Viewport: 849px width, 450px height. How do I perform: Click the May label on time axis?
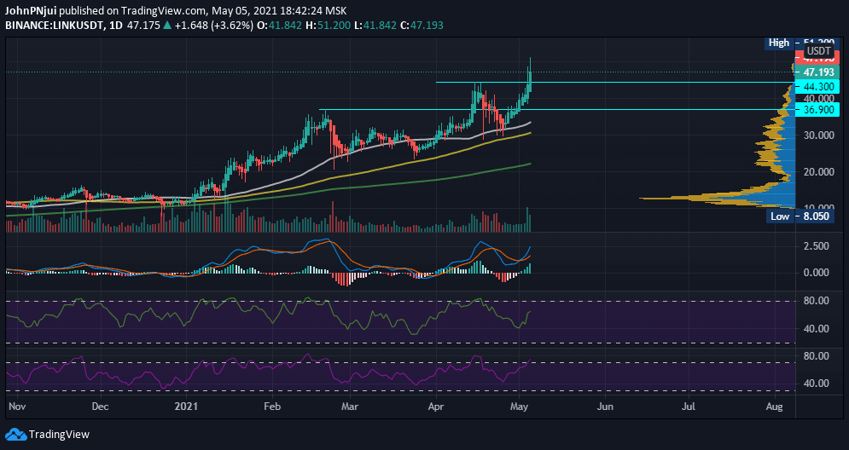click(520, 407)
